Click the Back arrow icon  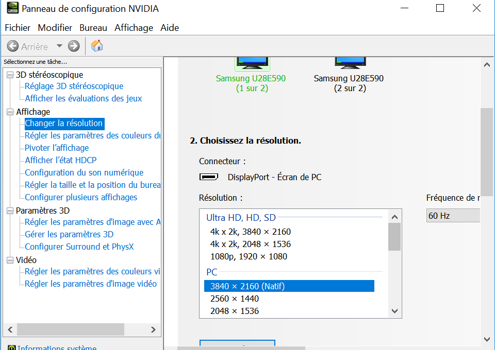pyautogui.click(x=12, y=46)
